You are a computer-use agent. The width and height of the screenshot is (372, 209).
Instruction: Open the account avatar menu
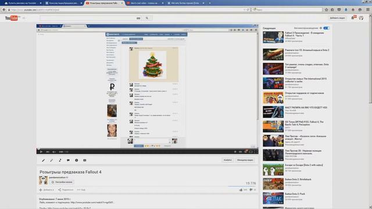coord(361,18)
